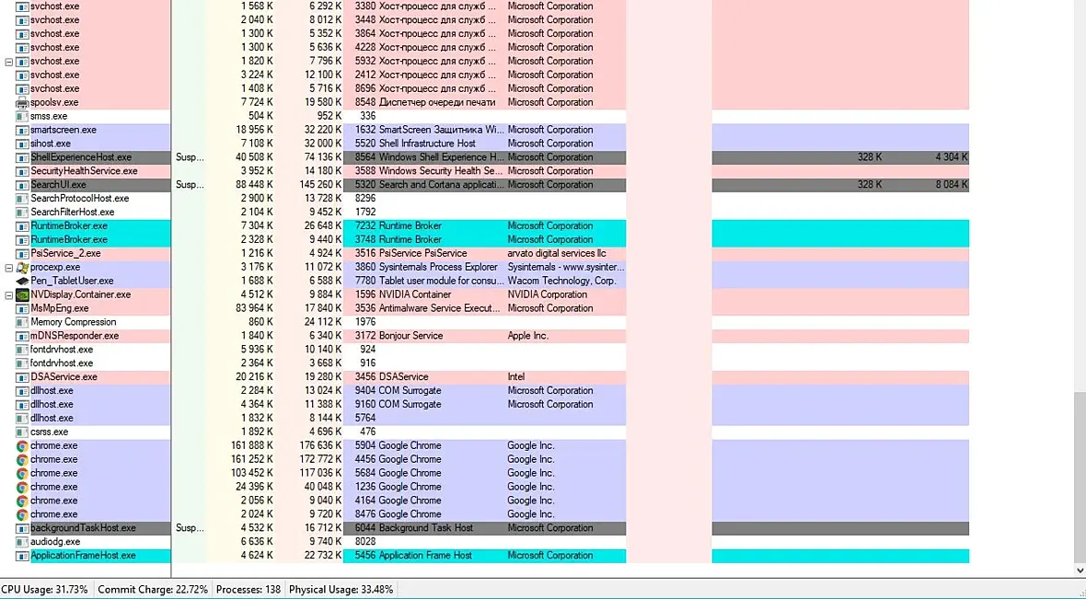Select the PsiService_2.exe process name
1086x599 pixels.
click(x=65, y=253)
